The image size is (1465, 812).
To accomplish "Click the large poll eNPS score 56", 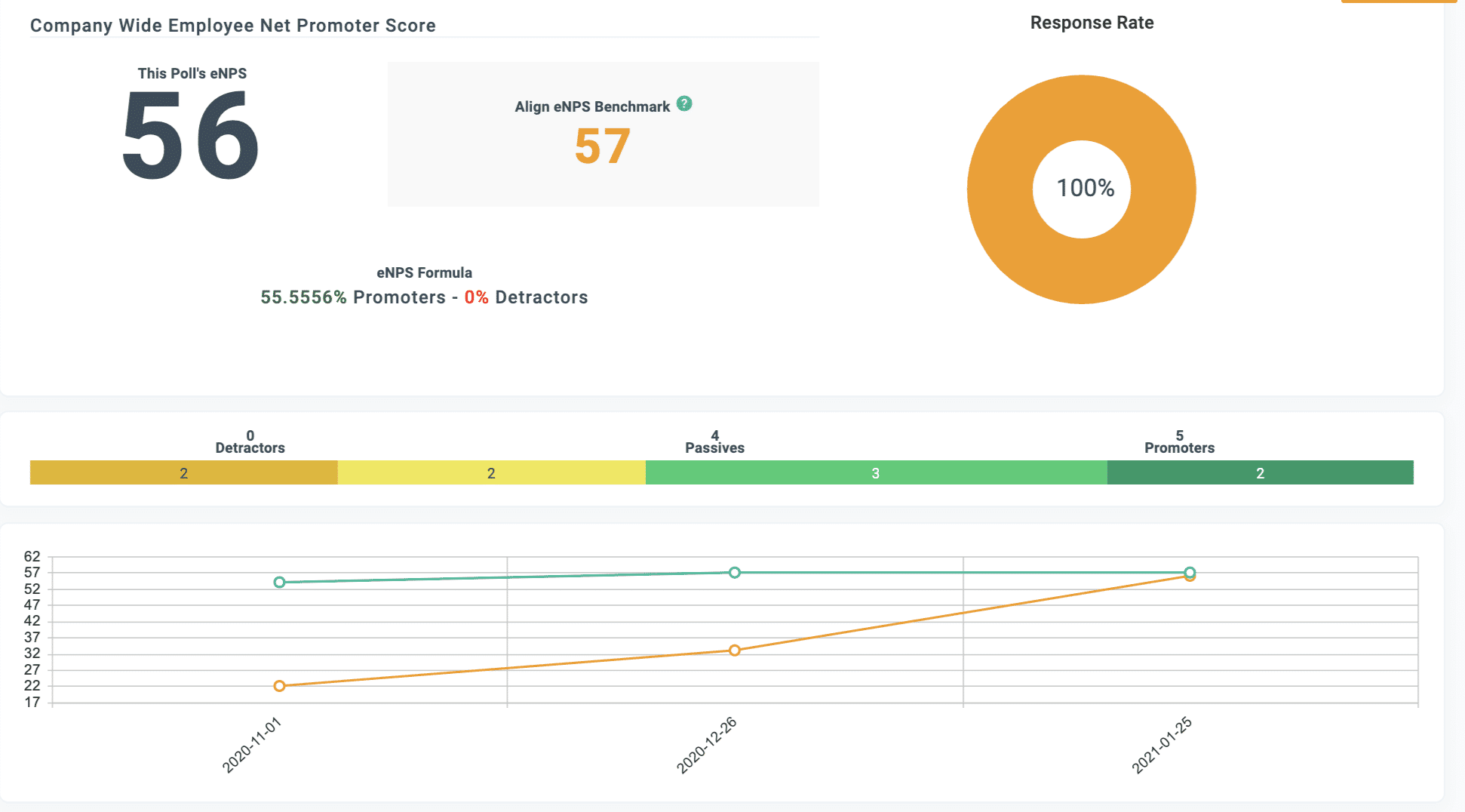I will [191, 136].
